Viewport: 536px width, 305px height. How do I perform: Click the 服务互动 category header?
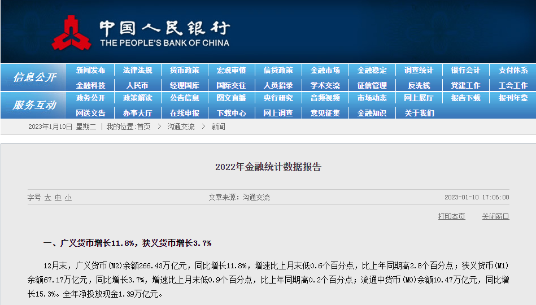click(34, 105)
